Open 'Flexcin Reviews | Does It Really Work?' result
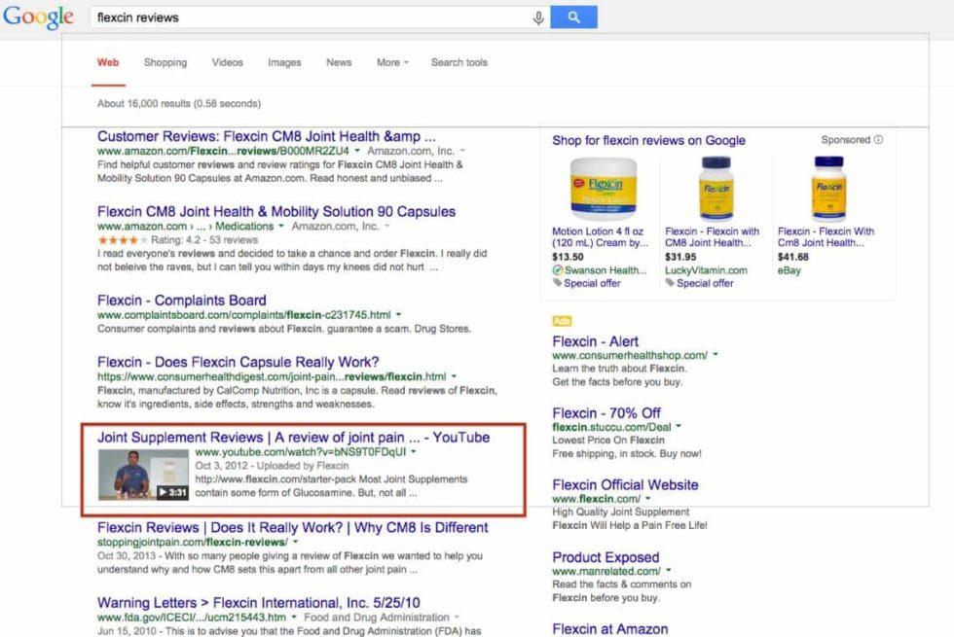 tap(293, 527)
